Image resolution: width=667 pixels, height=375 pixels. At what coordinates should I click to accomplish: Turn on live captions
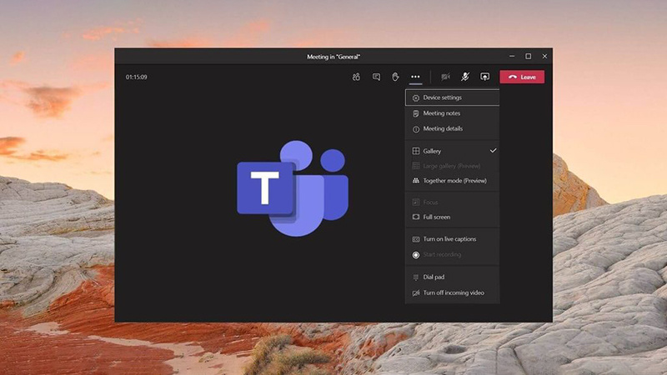[452, 239]
